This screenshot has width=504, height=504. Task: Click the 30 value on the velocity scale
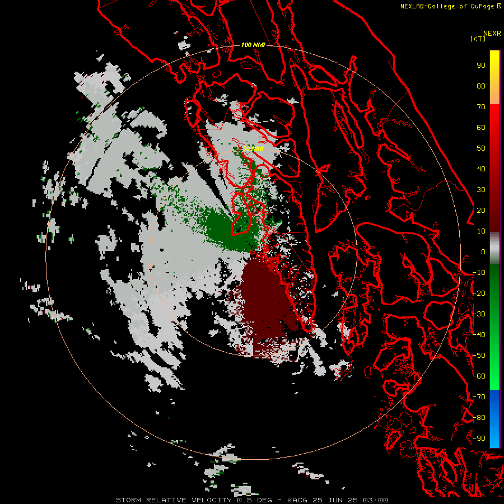point(481,190)
